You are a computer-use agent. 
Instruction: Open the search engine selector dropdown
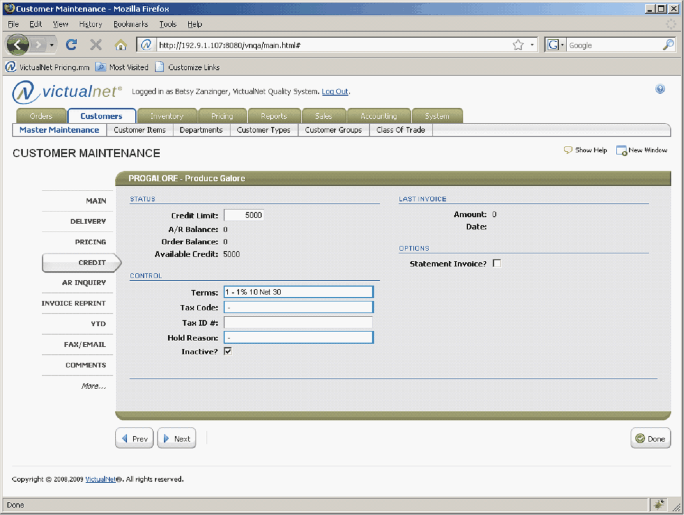point(555,45)
